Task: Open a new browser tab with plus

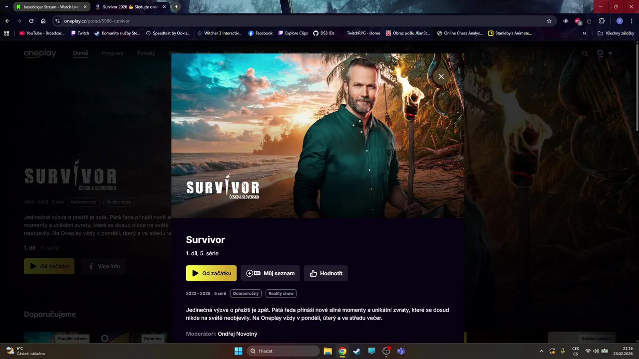Action: [176, 7]
